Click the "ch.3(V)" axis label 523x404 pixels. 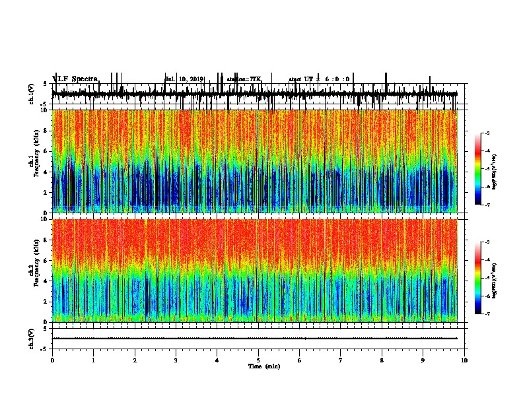(31, 339)
